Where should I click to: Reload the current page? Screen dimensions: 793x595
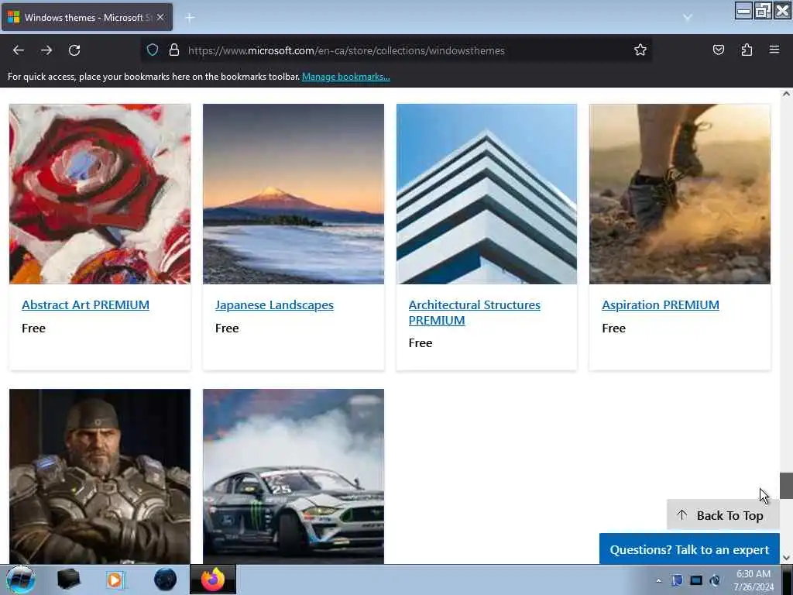(x=74, y=50)
